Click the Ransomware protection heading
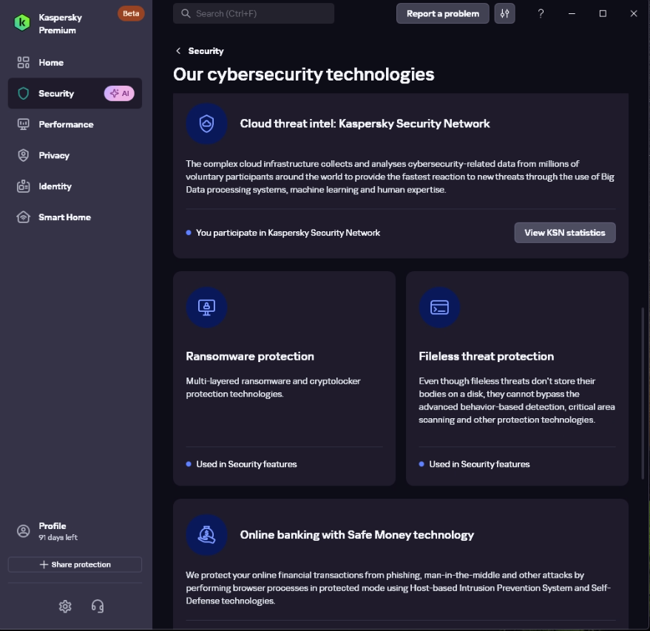The image size is (650, 631). (250, 356)
